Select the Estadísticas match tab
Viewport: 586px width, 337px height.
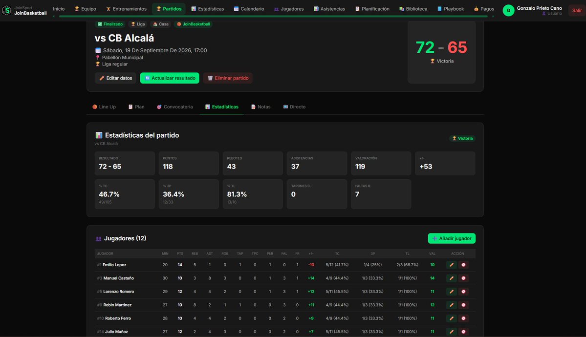[x=221, y=107]
